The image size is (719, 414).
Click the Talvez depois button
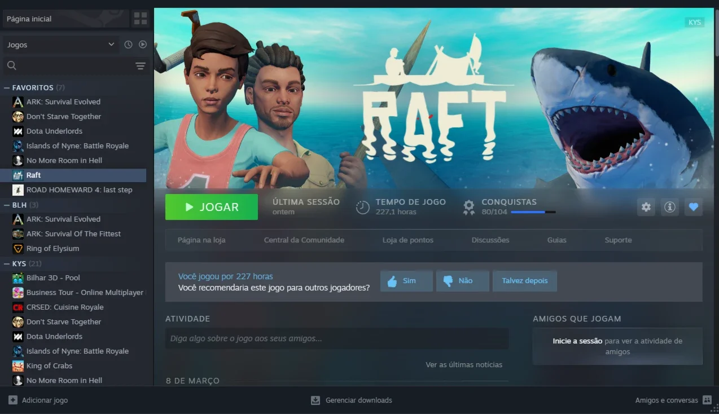tap(525, 281)
